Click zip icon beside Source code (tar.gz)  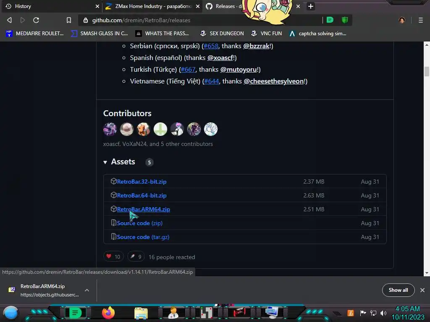pyautogui.click(x=113, y=236)
